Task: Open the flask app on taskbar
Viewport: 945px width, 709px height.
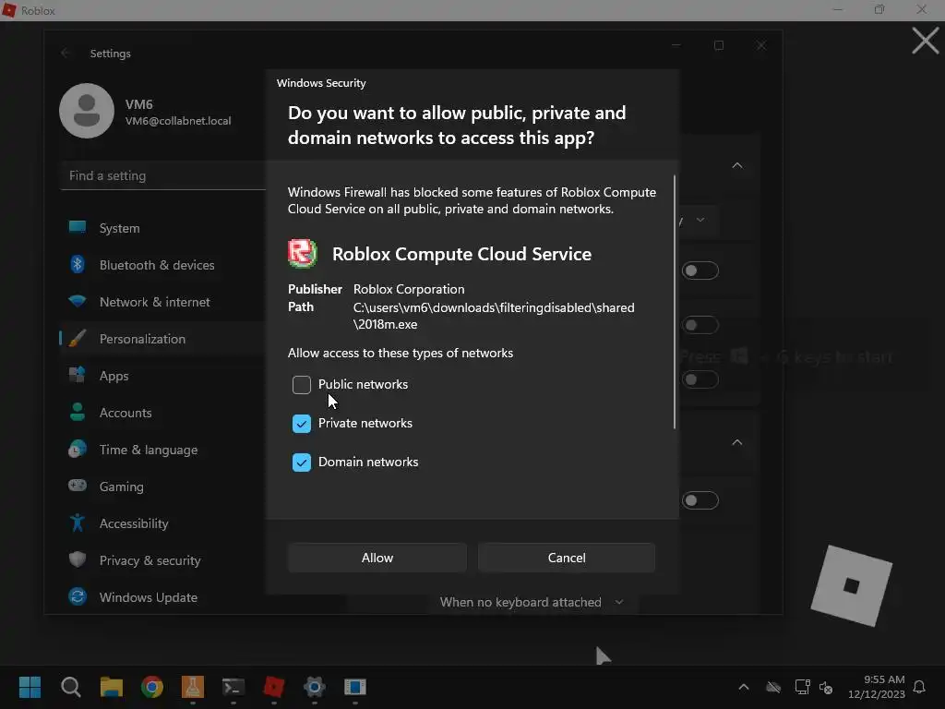Action: click(193, 687)
